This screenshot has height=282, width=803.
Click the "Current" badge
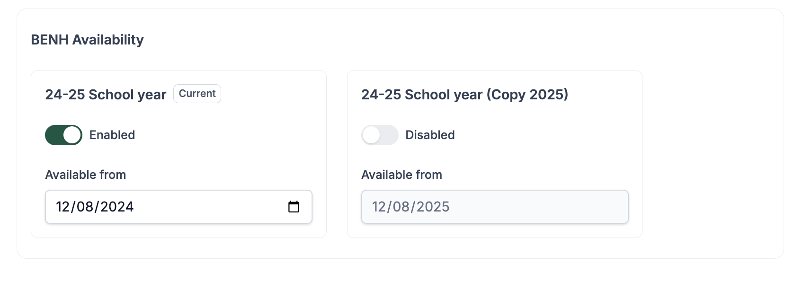pyautogui.click(x=197, y=94)
